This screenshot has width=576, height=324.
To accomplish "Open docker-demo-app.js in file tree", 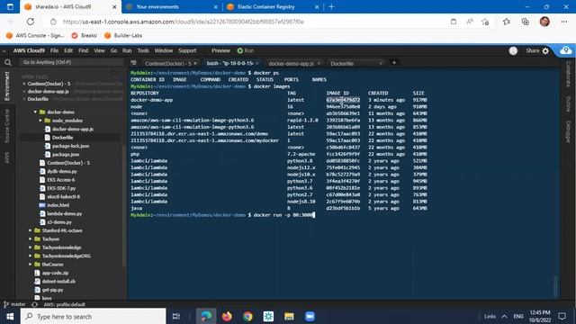I will pos(72,129).
